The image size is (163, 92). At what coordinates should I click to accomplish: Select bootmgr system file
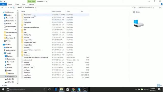26,62
